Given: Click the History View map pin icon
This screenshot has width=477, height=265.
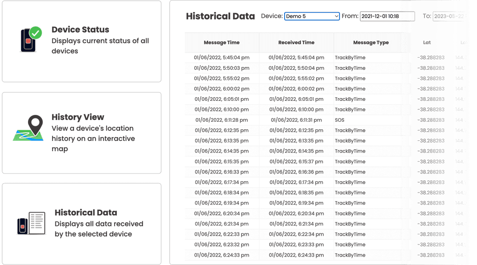Looking at the screenshot, I should click(28, 128).
